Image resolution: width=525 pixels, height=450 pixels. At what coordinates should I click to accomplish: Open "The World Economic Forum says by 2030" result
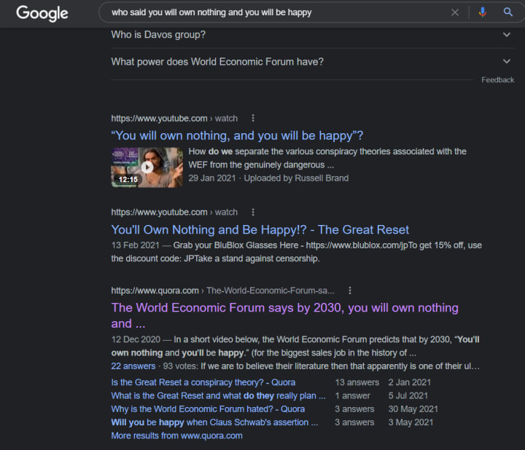click(x=285, y=315)
